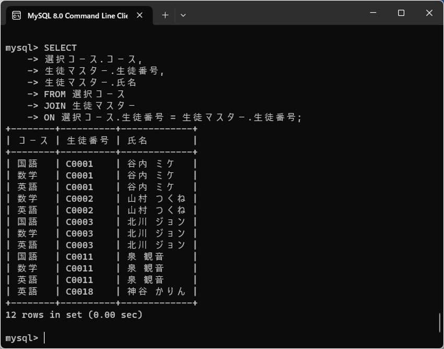Close the terminal window
Viewport: 444px width, 349px height.
click(x=429, y=13)
